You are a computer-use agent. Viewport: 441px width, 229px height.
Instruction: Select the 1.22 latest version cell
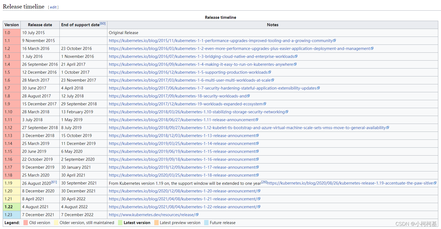[12, 207]
